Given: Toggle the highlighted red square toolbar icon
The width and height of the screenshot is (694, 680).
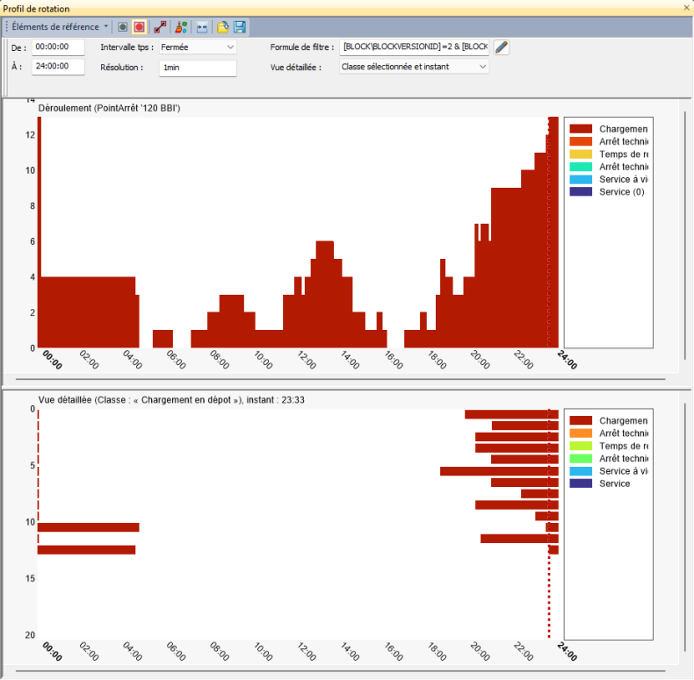Looking at the screenshot, I should pyautogui.click(x=139, y=27).
